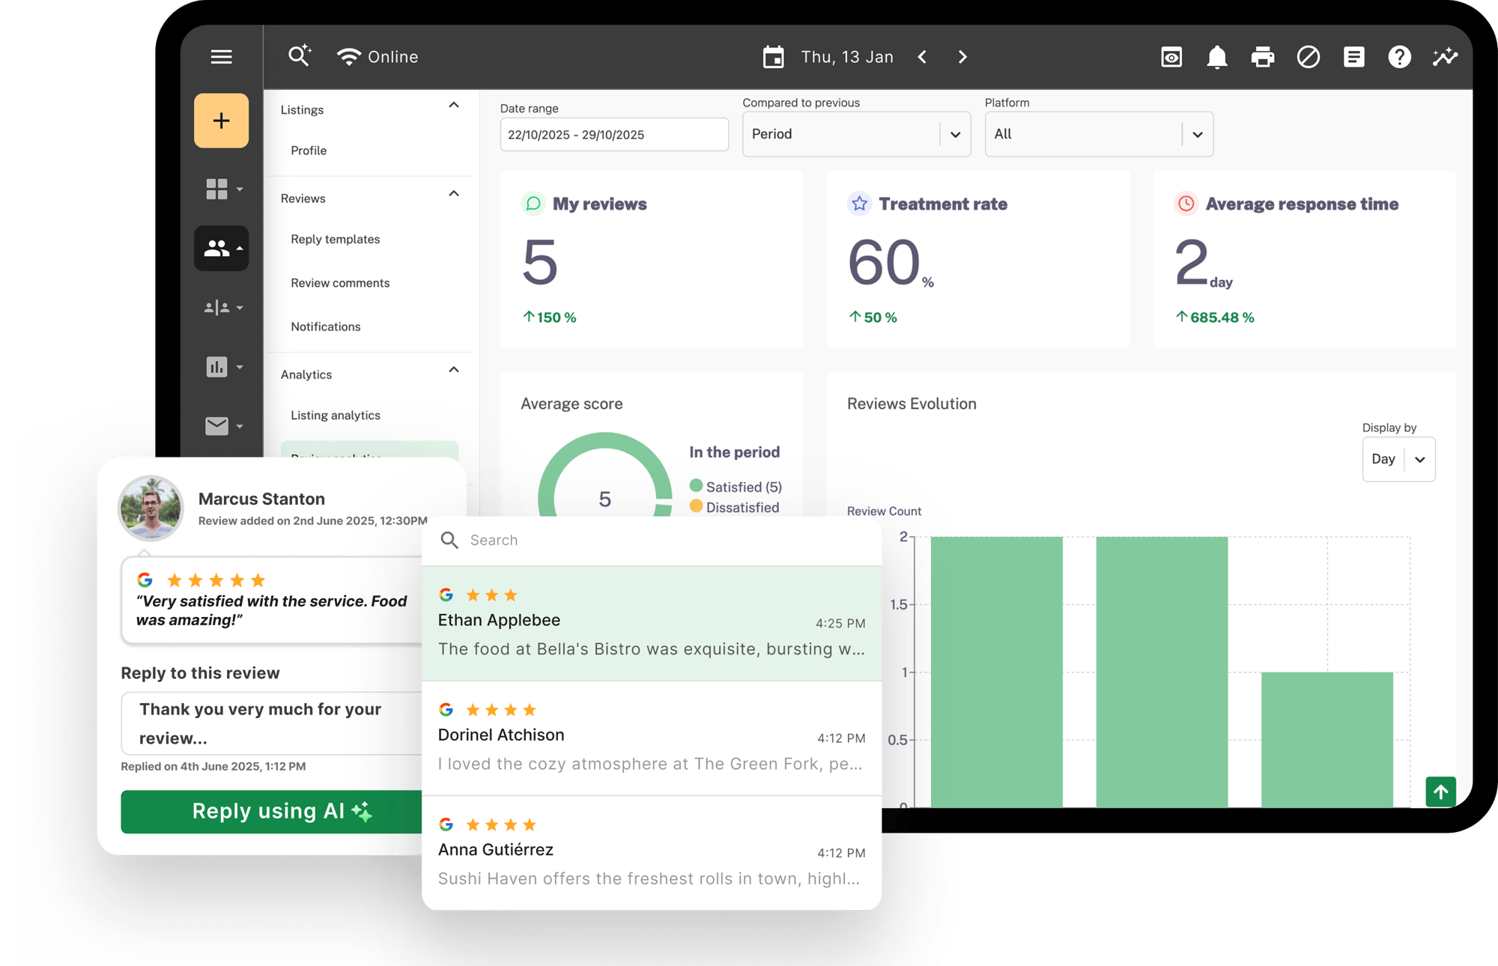Viewport: 1498px width, 966px height.
Task: Click the printer icon to print
Action: [1263, 57]
